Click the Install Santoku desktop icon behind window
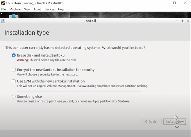This screenshot has height=137, width=191. click(14, 16)
